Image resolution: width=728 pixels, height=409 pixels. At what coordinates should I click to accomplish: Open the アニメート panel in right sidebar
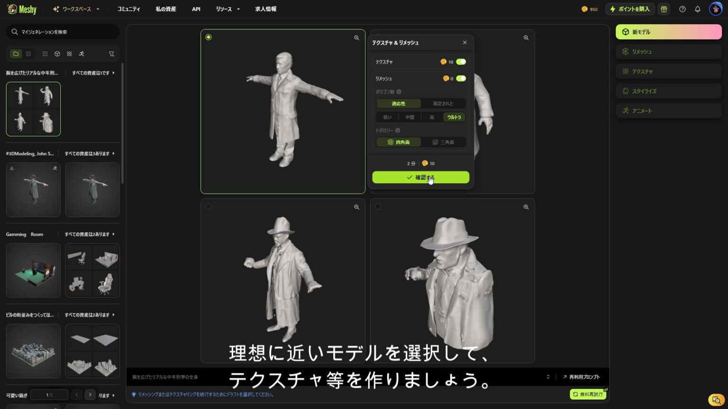(668, 110)
